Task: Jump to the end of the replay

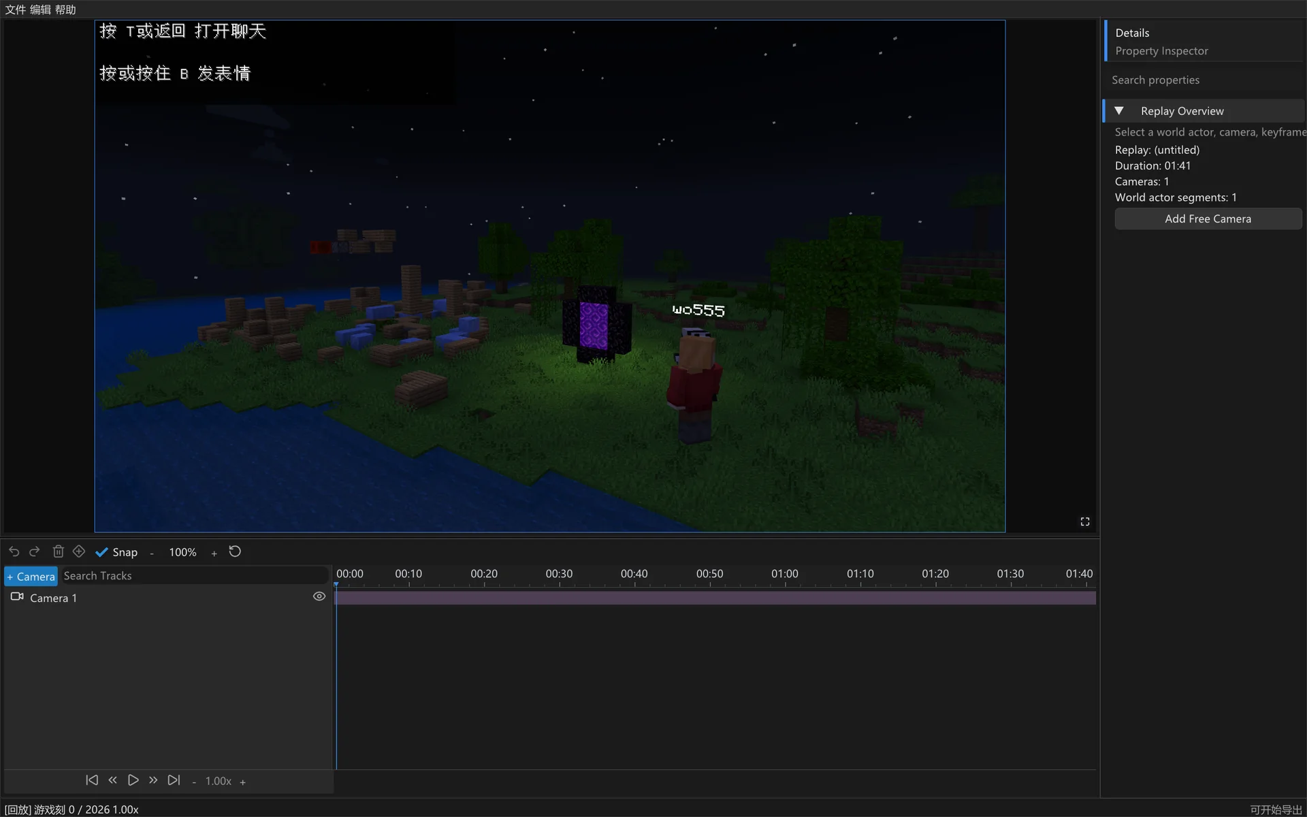Action: (174, 780)
